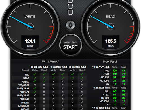Screen dimensions: 141x110
Task: Select the 1080p23.98 format row label
Action: point(23,89)
